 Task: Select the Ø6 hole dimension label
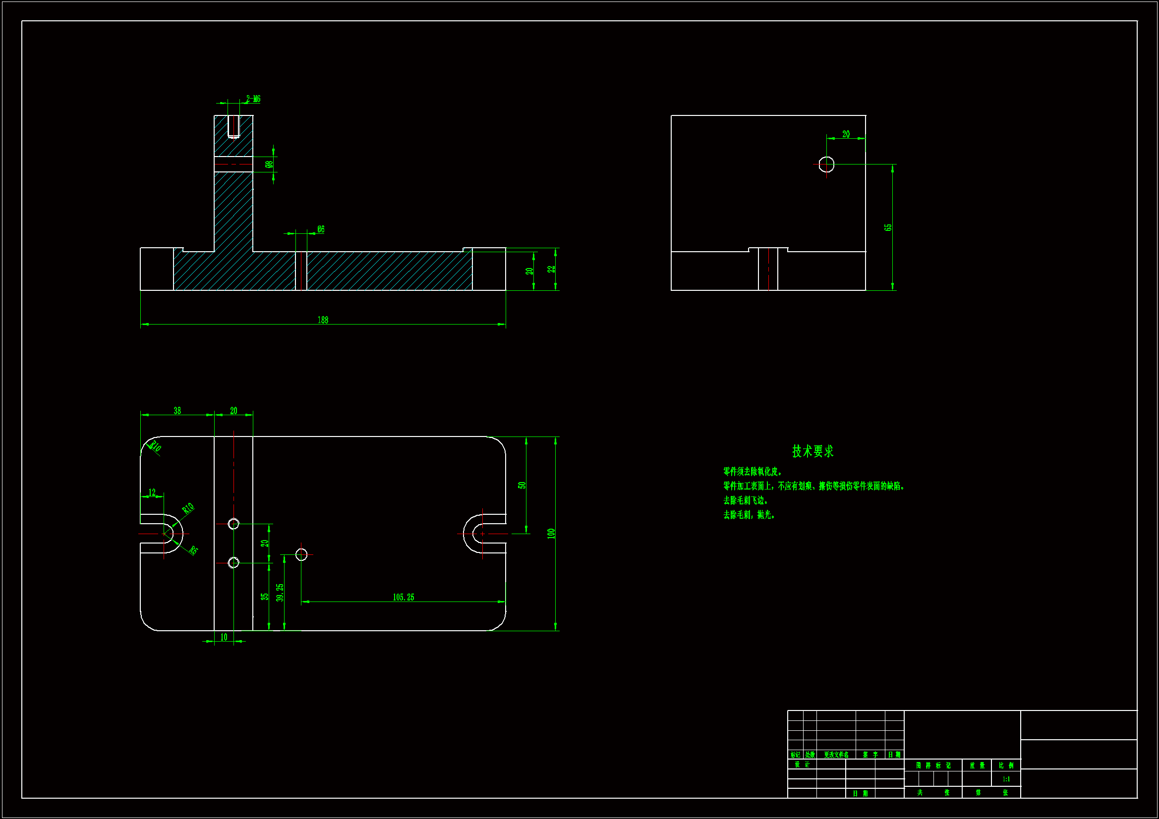tap(321, 229)
